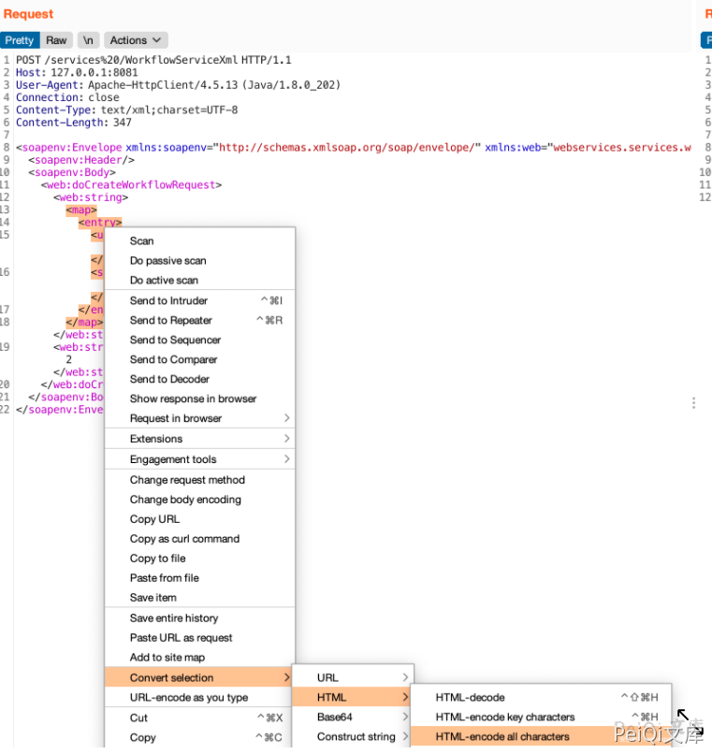Click the Content-Length header line in editor
This screenshot has width=712, height=754.
[73, 123]
